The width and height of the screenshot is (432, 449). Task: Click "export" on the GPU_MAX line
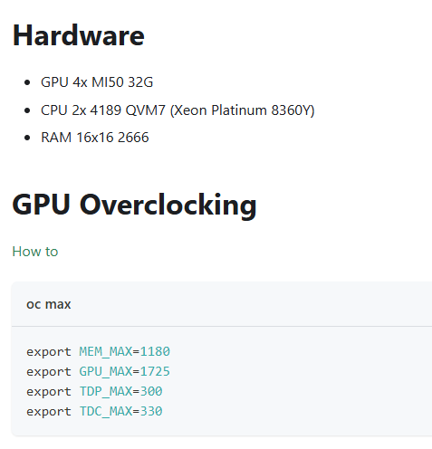click(x=49, y=372)
